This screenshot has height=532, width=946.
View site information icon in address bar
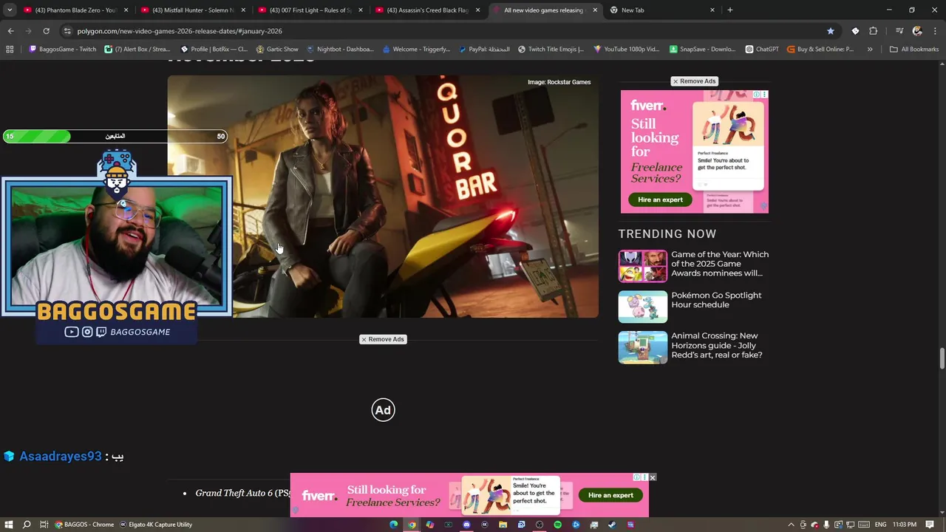pos(67,31)
